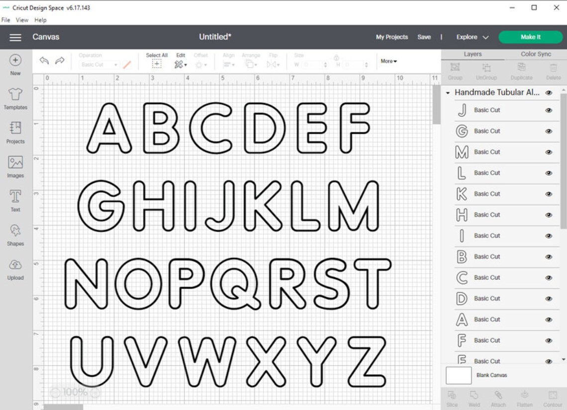Save the current project

coord(424,37)
